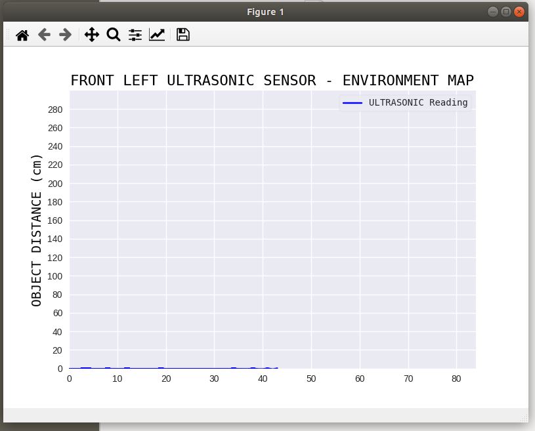Maximize the Figure 1 window
The width and height of the screenshot is (535, 431).
tap(506, 12)
